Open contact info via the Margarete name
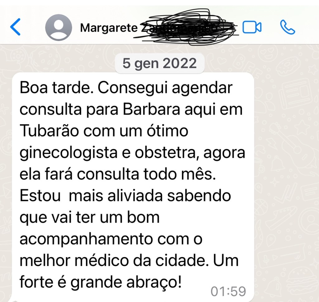Viewport: 319px width, 302px height. 109,28
